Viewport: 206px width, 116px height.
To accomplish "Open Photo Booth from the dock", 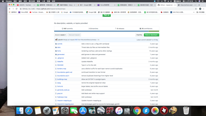I will tap(110, 111).
